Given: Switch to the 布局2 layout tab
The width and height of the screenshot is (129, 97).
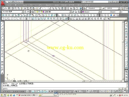Looking at the screenshot, I should (x=26, y=81).
